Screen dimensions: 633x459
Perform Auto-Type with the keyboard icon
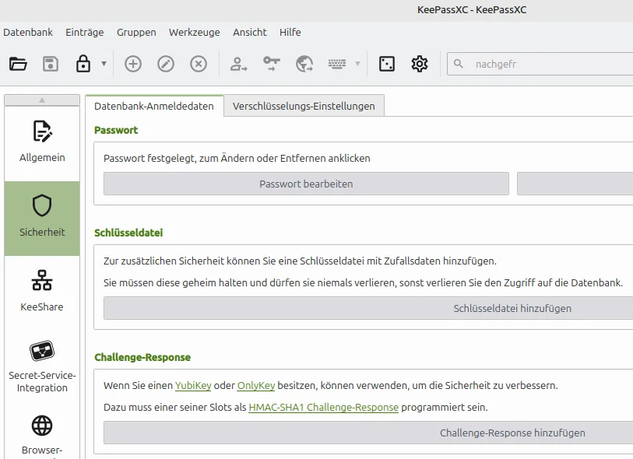337,64
